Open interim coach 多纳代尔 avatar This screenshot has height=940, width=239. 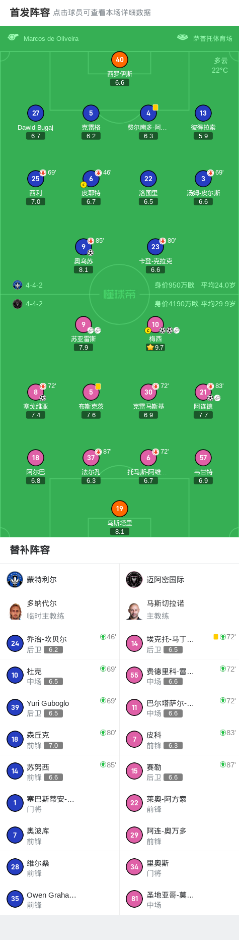tap(15, 610)
